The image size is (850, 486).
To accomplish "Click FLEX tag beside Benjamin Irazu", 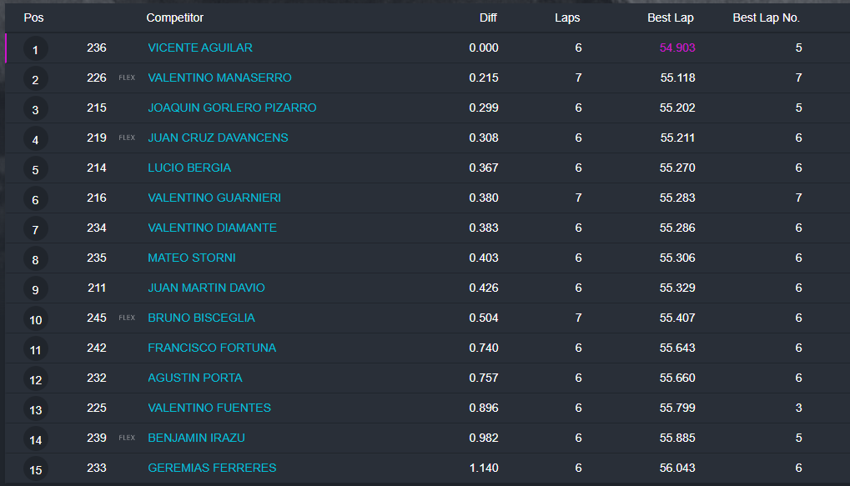I will (x=127, y=438).
